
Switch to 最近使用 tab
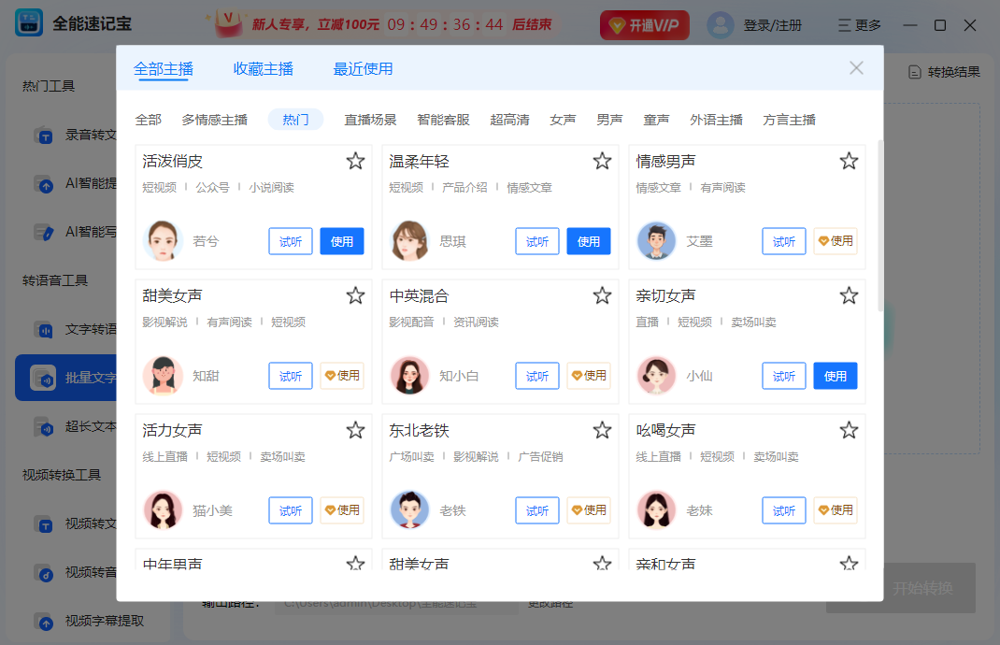coord(363,68)
